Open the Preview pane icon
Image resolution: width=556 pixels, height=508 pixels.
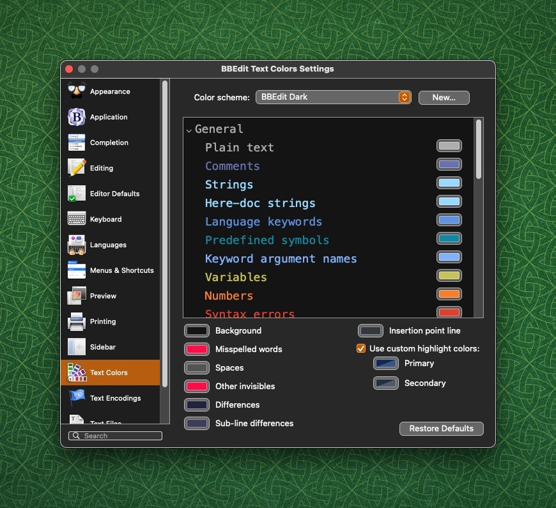(77, 296)
